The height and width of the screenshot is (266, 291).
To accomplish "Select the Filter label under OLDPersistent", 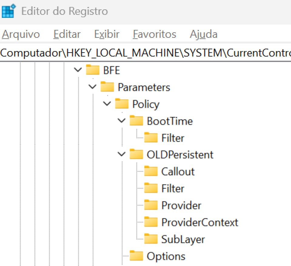I will (173, 189).
